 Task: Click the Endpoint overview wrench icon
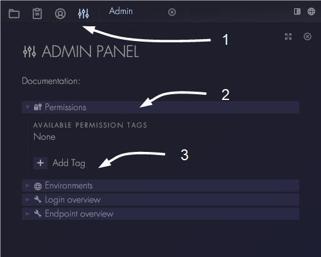tap(38, 213)
